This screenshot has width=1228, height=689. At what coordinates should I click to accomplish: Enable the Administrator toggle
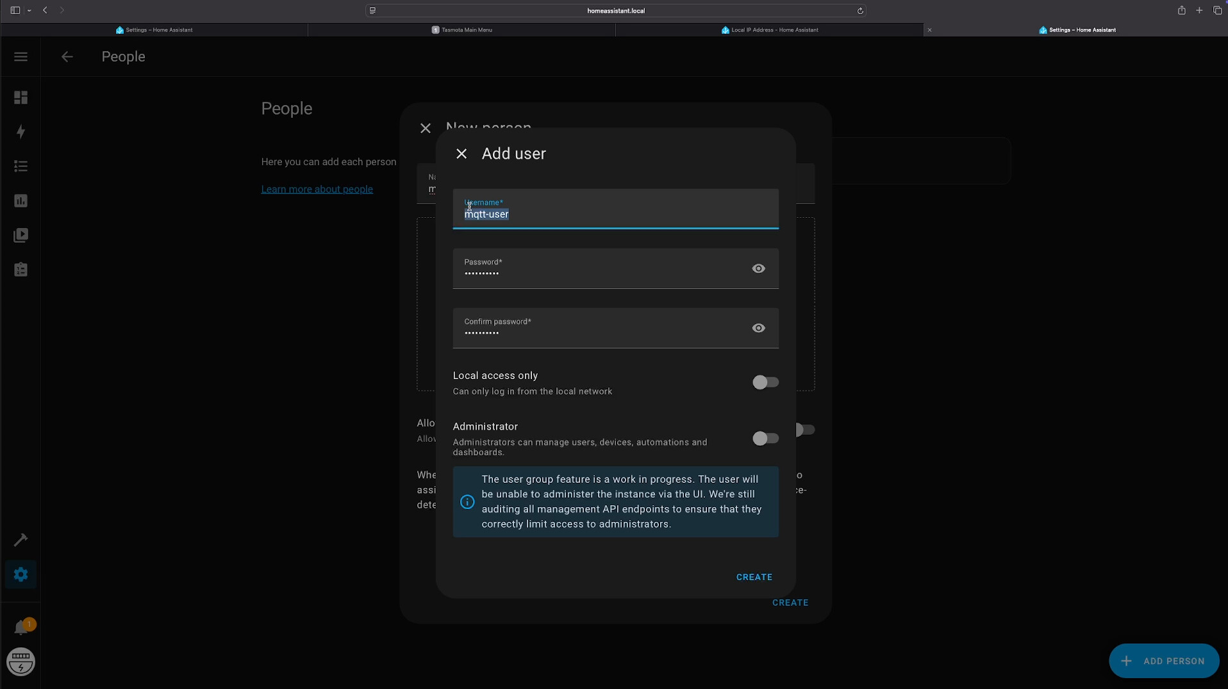point(764,438)
